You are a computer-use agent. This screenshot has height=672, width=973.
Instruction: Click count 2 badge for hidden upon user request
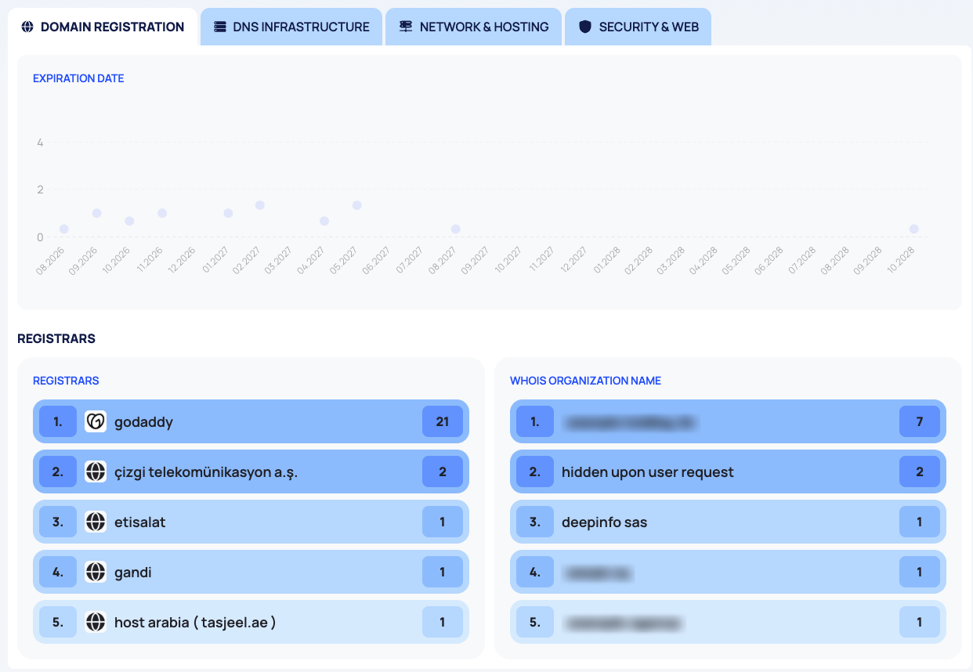coord(920,471)
